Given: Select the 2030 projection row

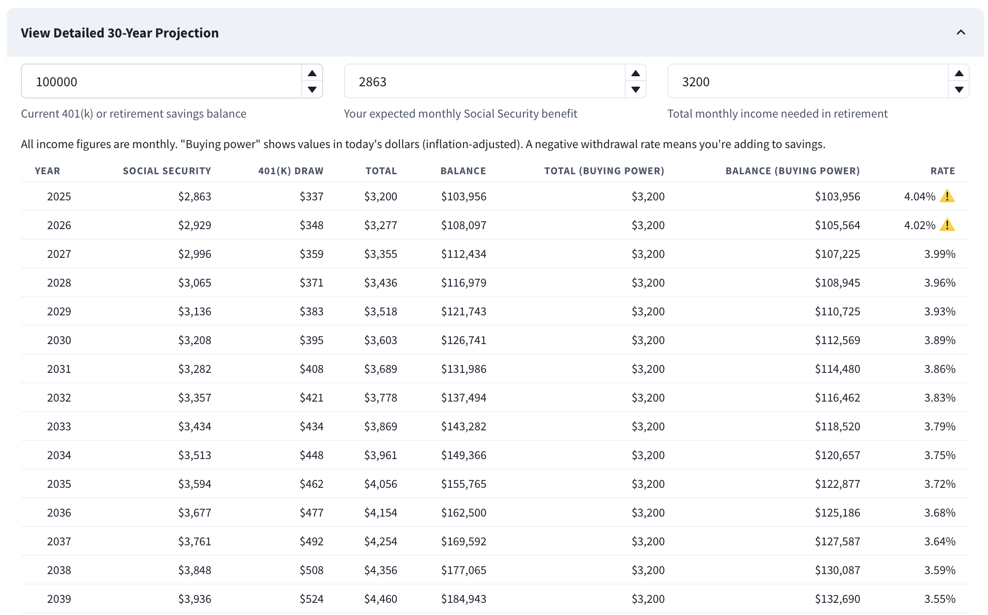Looking at the screenshot, I should coord(495,340).
